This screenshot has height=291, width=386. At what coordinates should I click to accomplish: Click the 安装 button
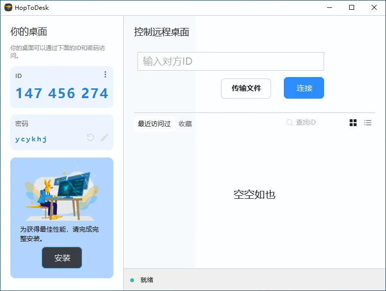62,258
